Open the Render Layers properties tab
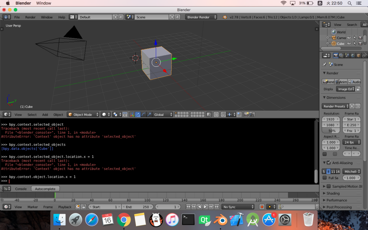368x230 pixels. [341, 56]
